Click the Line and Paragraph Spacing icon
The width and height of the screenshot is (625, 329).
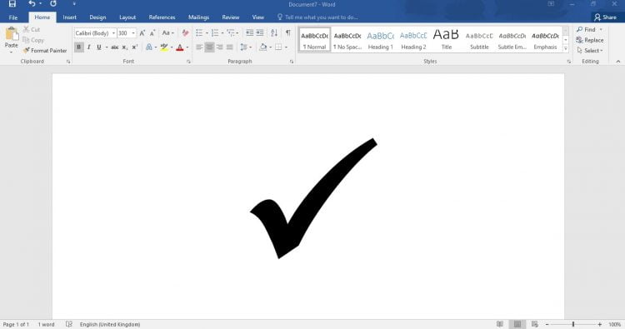click(x=244, y=47)
